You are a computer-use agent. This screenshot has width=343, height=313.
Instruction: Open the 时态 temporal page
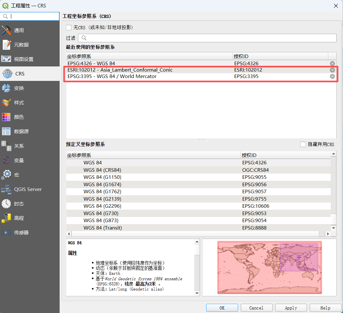[x=30, y=204]
